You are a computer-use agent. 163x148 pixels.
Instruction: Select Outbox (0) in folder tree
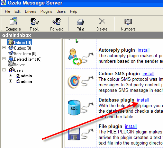tap(22, 48)
